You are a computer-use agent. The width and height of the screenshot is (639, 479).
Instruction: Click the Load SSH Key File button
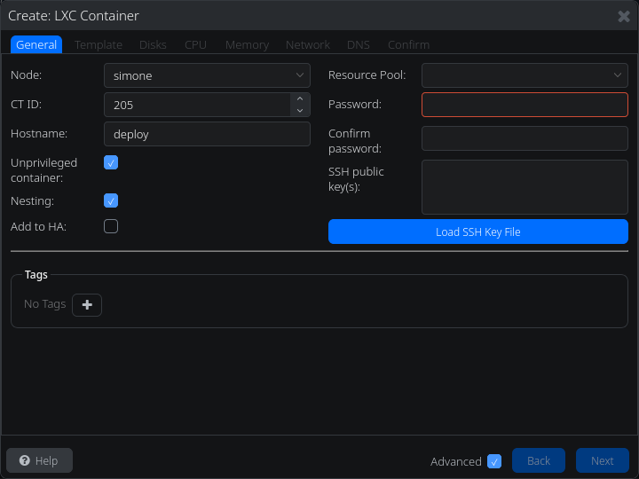[x=478, y=232]
